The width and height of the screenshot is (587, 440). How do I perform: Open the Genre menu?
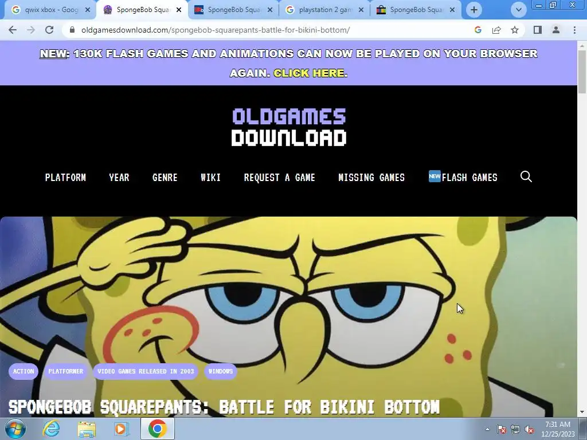pos(165,178)
